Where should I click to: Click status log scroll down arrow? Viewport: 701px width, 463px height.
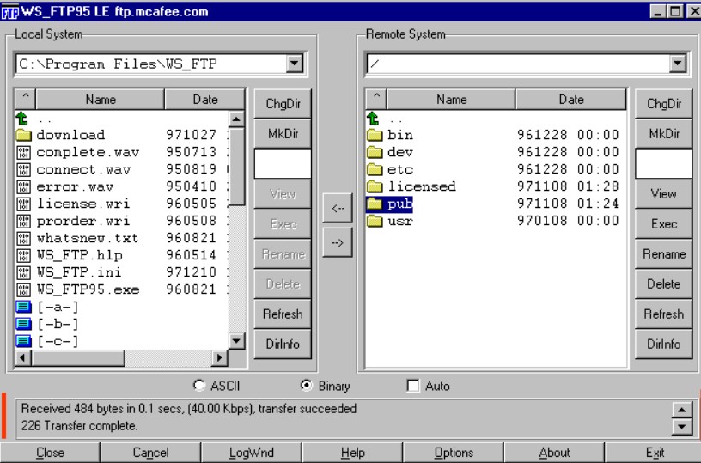coord(682,427)
